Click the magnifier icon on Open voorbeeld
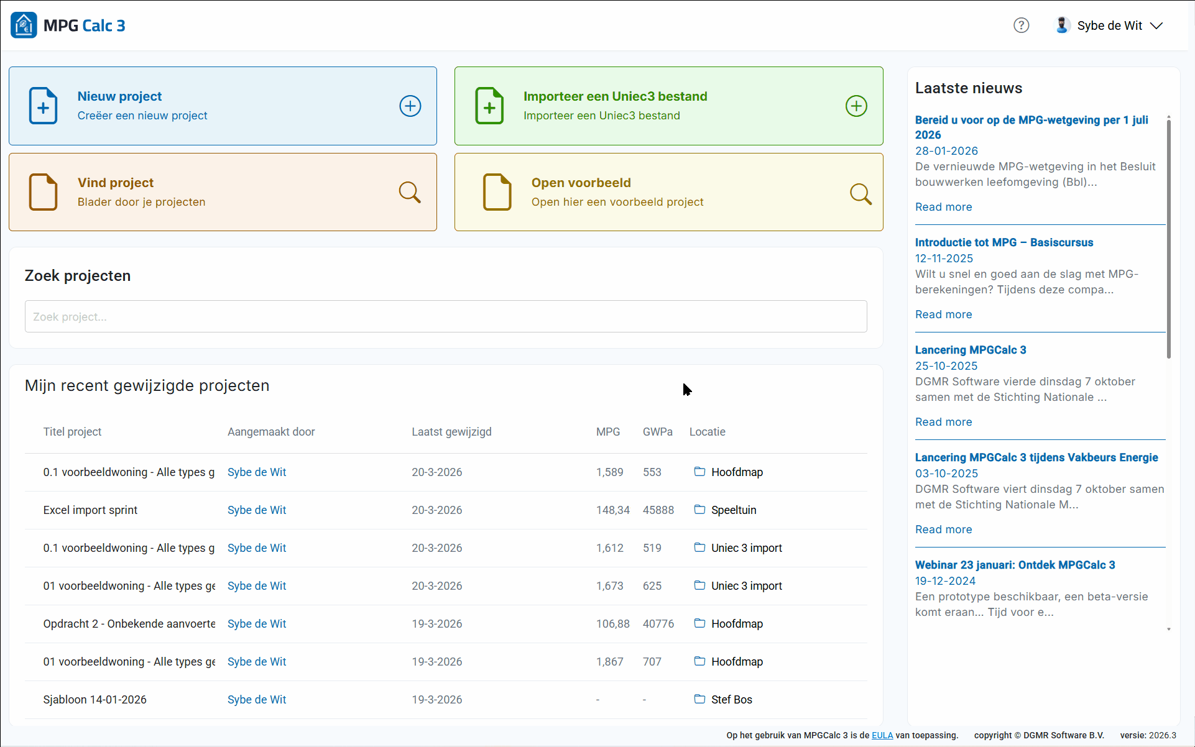The height and width of the screenshot is (747, 1195). point(860,194)
